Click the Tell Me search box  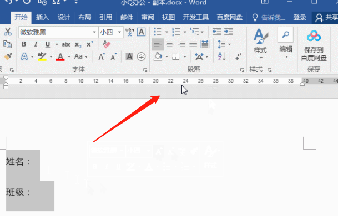pyautogui.click(x=269, y=17)
